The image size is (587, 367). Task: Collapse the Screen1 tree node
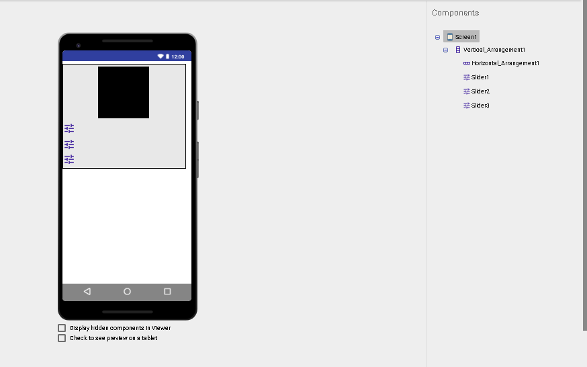click(x=437, y=37)
